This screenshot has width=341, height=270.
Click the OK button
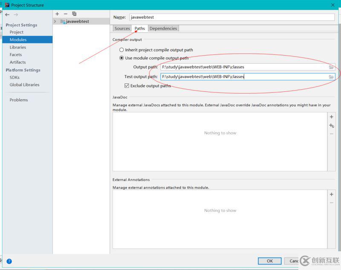coord(270,261)
